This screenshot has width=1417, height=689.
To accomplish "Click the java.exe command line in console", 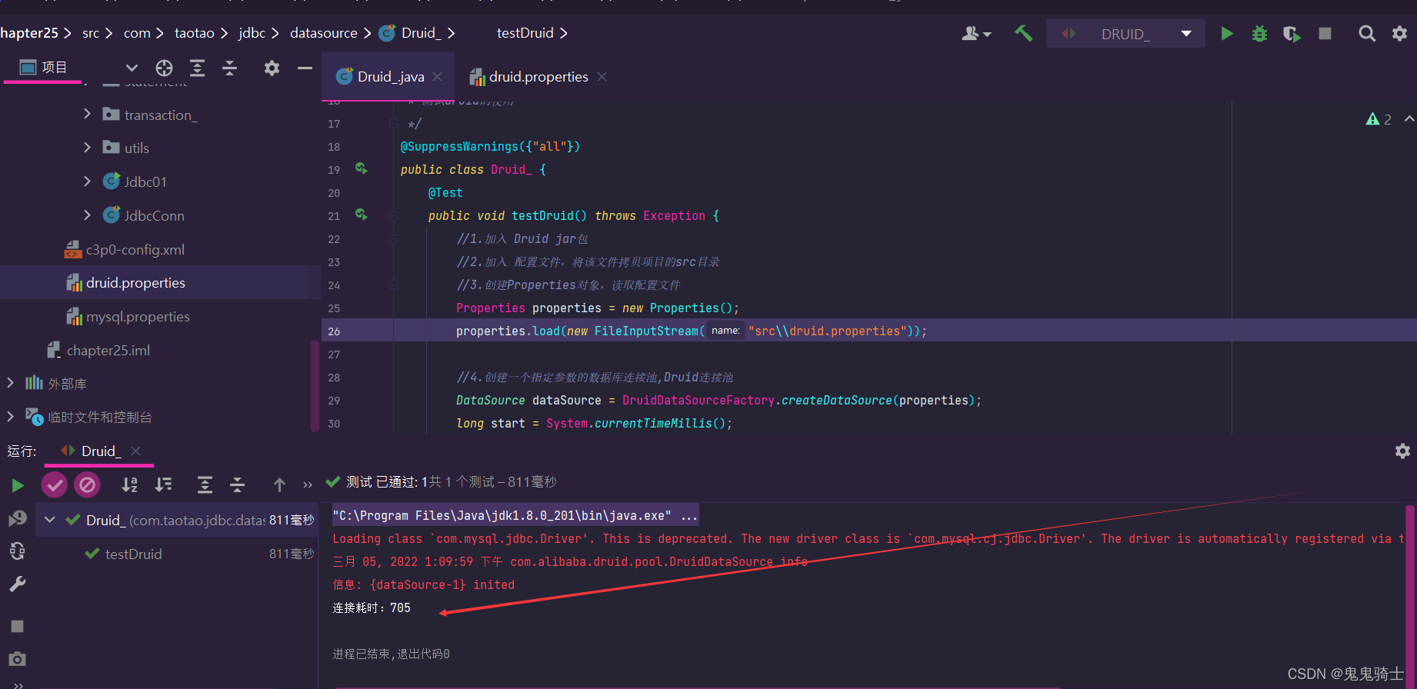I will (515, 515).
